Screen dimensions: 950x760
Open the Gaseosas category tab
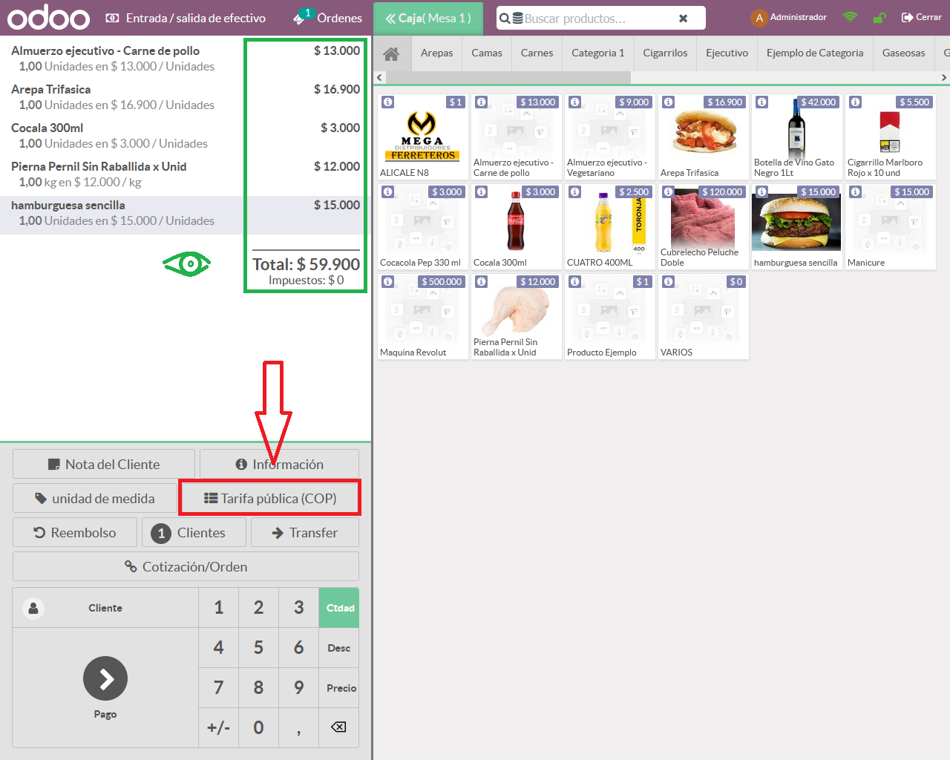coord(903,53)
